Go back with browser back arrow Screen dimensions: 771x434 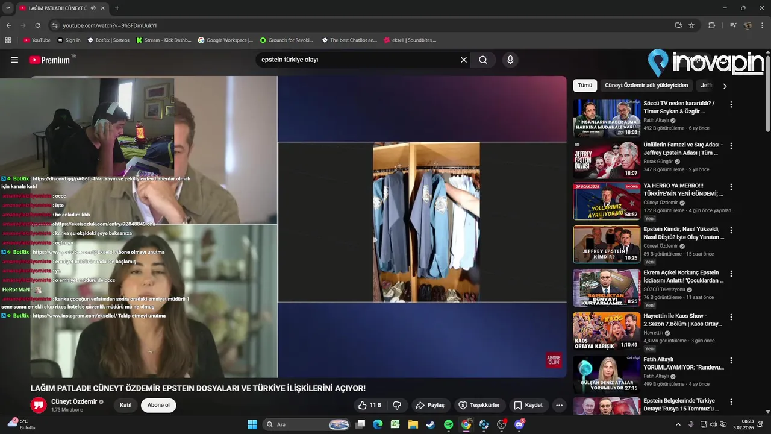click(x=8, y=25)
